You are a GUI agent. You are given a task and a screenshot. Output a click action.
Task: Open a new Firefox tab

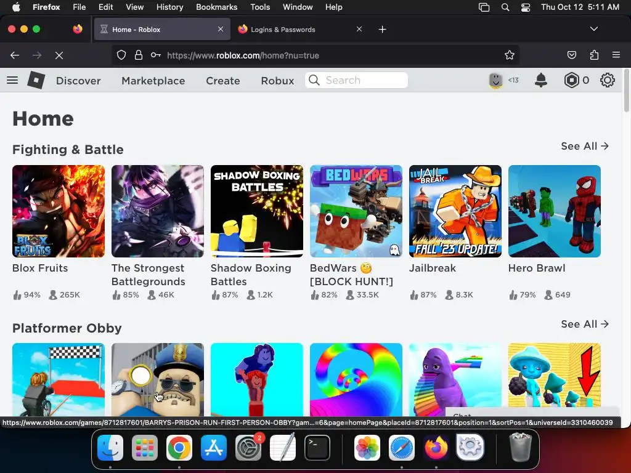(x=382, y=30)
